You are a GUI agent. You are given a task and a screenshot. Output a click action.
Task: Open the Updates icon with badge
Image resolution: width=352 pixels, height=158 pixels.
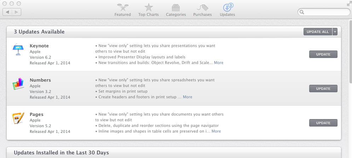227,7
